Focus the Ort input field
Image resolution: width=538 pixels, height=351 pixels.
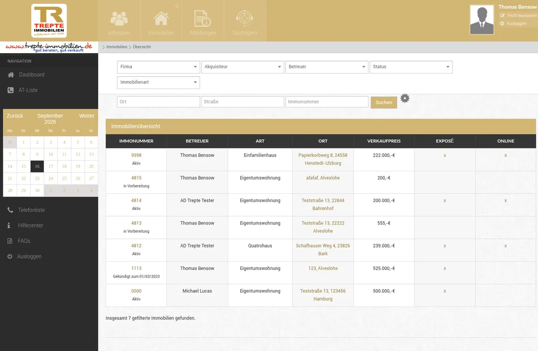coord(158,102)
